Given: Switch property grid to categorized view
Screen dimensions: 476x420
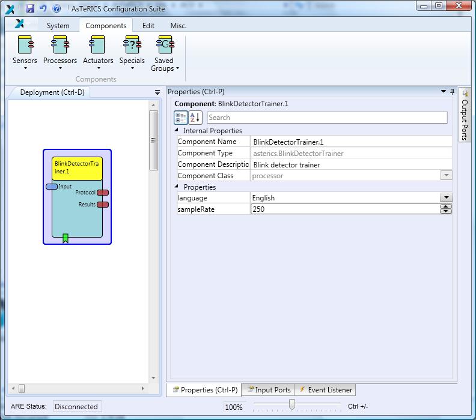Looking at the screenshot, I should coord(181,118).
